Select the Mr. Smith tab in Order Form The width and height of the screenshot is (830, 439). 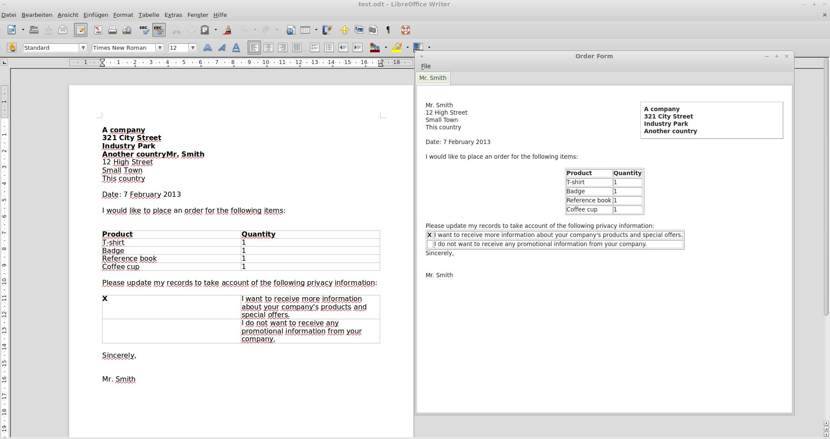pyautogui.click(x=433, y=78)
